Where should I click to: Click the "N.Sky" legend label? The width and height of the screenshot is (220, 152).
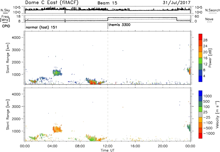(5, 10)
